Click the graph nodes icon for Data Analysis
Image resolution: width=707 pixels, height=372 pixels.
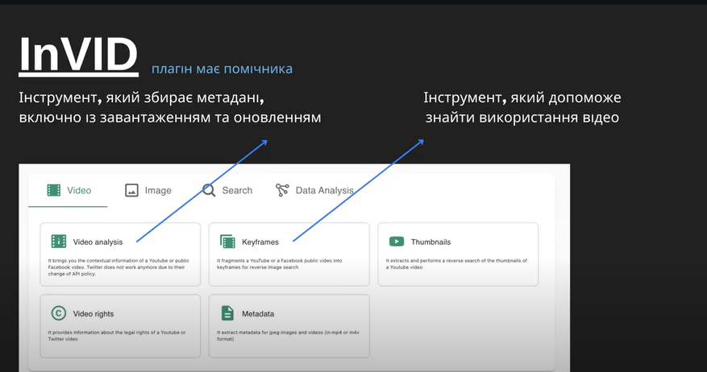pos(282,190)
